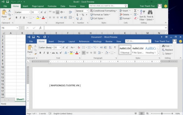The width and height of the screenshot is (183, 115).
Task: Open the Change Case dropdown in Word
Action: pyautogui.click(x=73, y=48)
